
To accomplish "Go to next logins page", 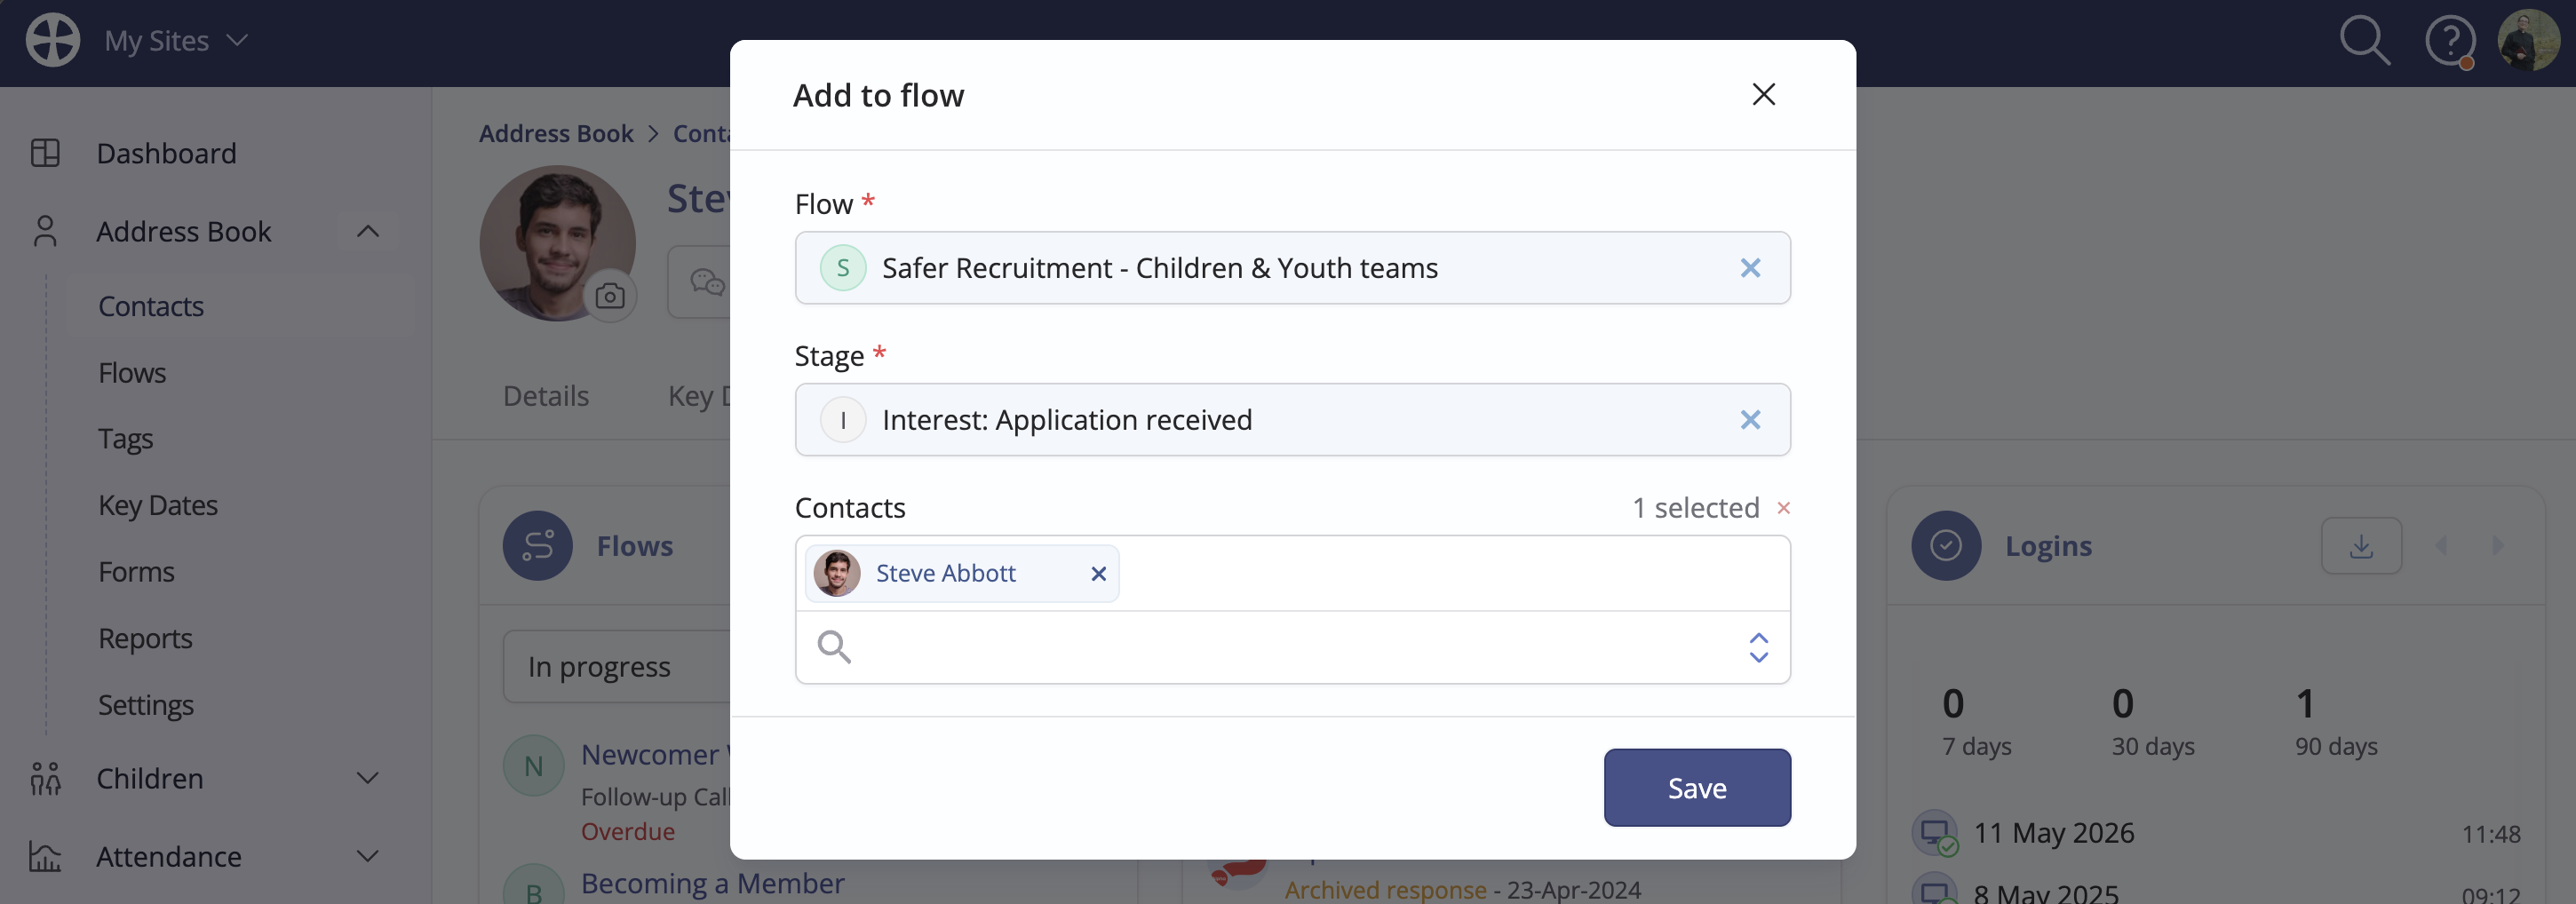I will pyautogui.click(x=2498, y=546).
